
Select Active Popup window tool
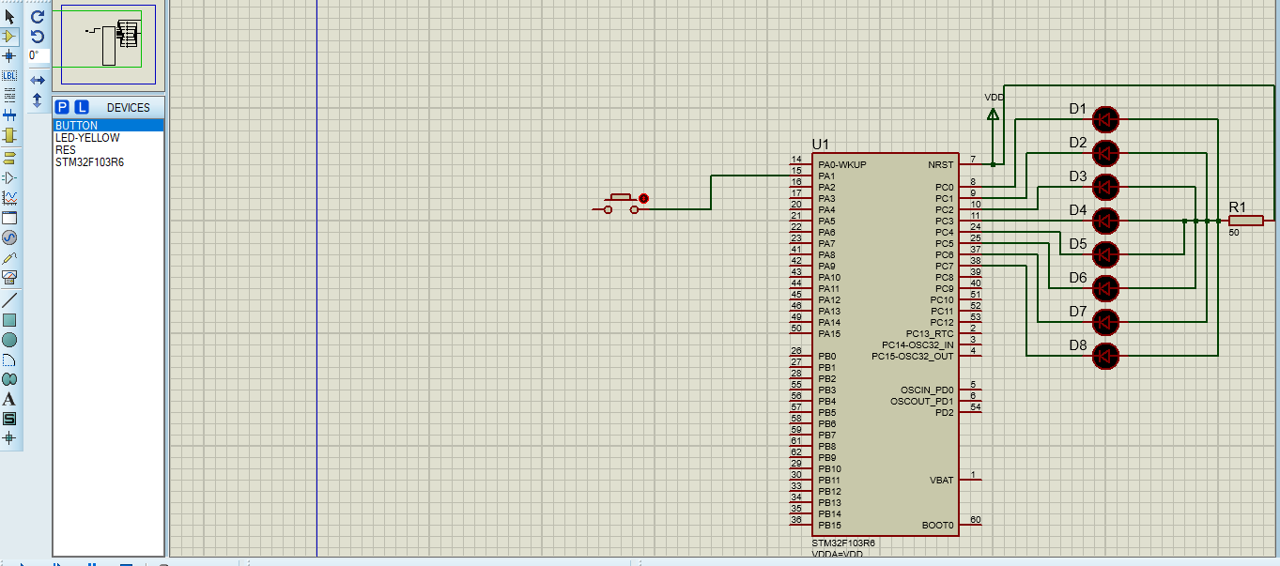(9, 217)
